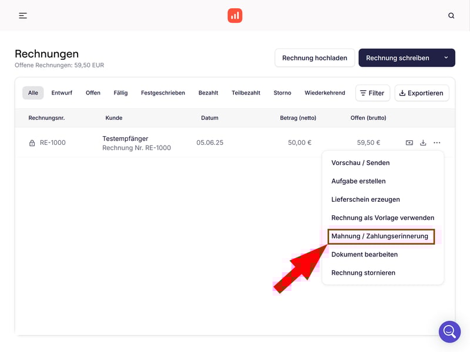Click the orange chart app logo

click(x=235, y=16)
